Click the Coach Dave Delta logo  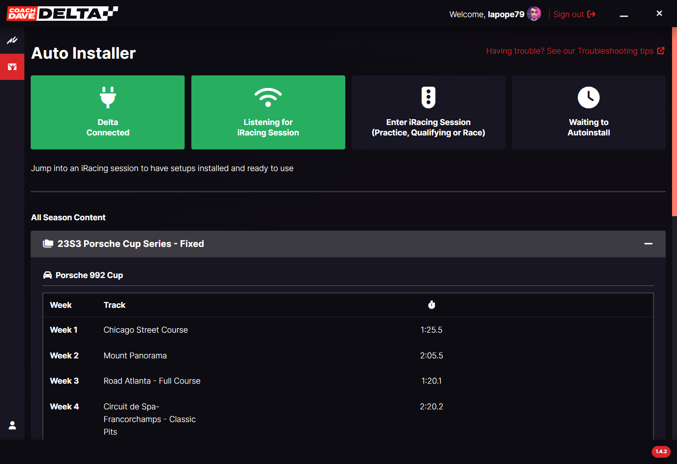[62, 14]
